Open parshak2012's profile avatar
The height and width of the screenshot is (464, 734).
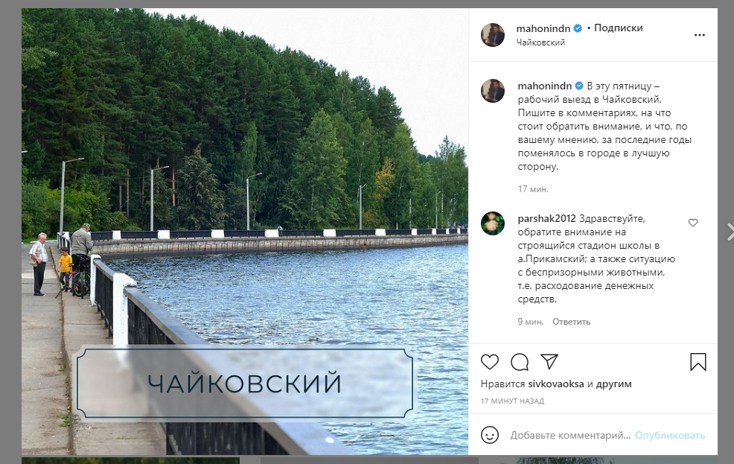493,223
